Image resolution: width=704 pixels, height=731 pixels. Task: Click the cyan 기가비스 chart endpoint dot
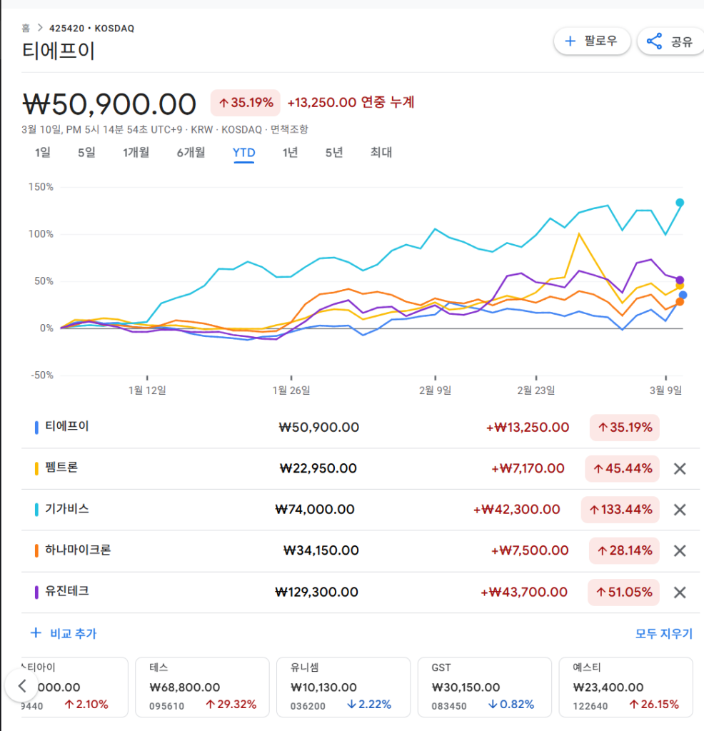(680, 203)
